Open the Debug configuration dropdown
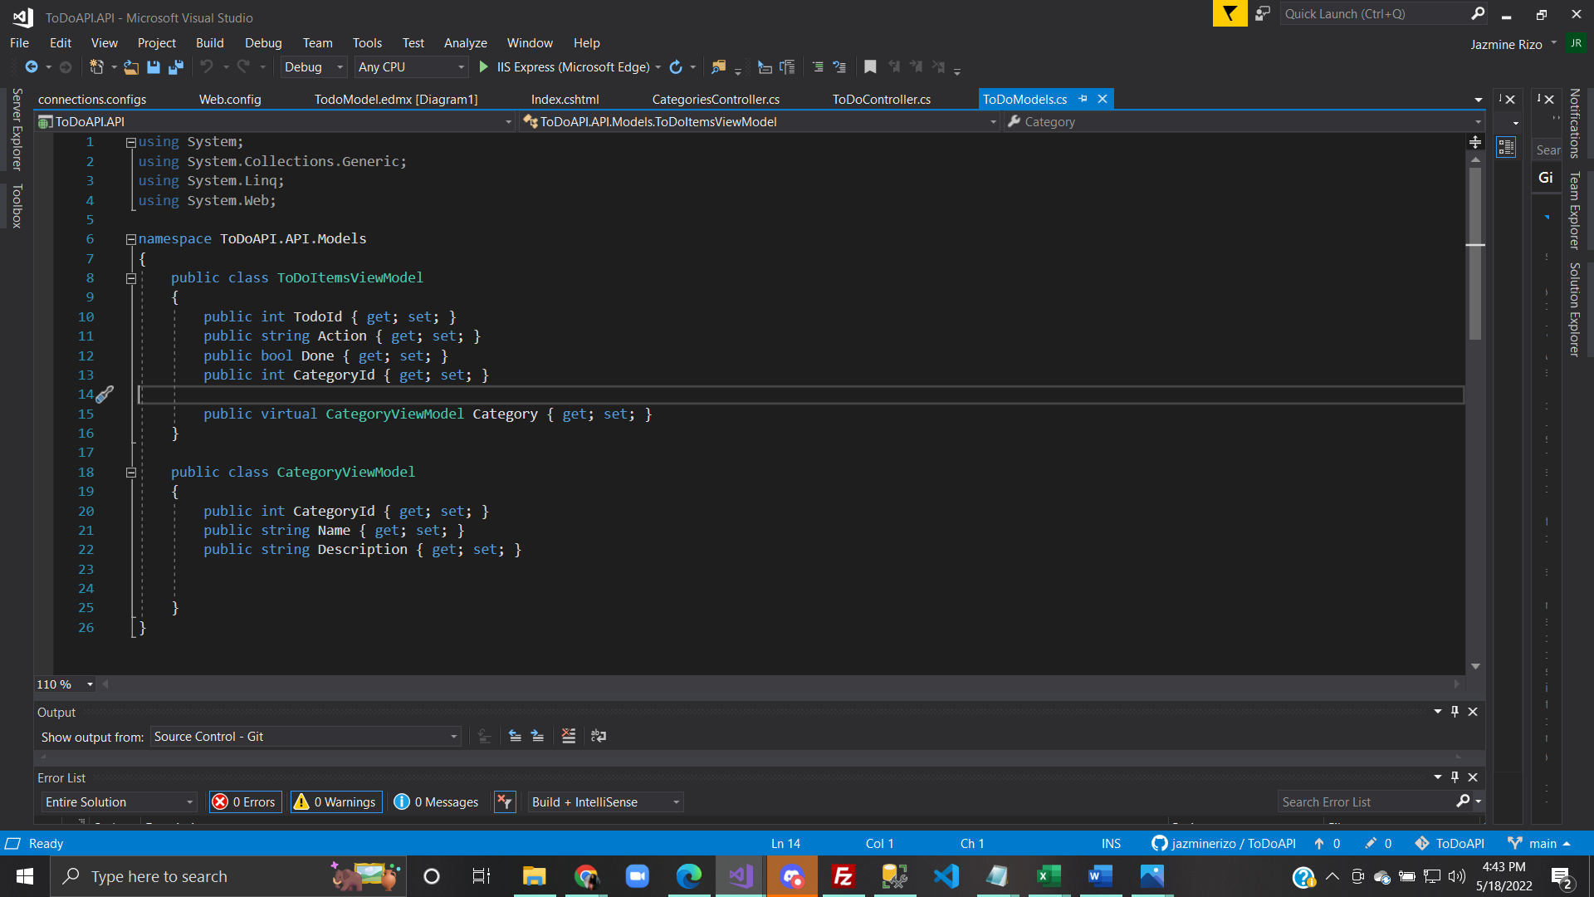The width and height of the screenshot is (1594, 897). [314, 67]
